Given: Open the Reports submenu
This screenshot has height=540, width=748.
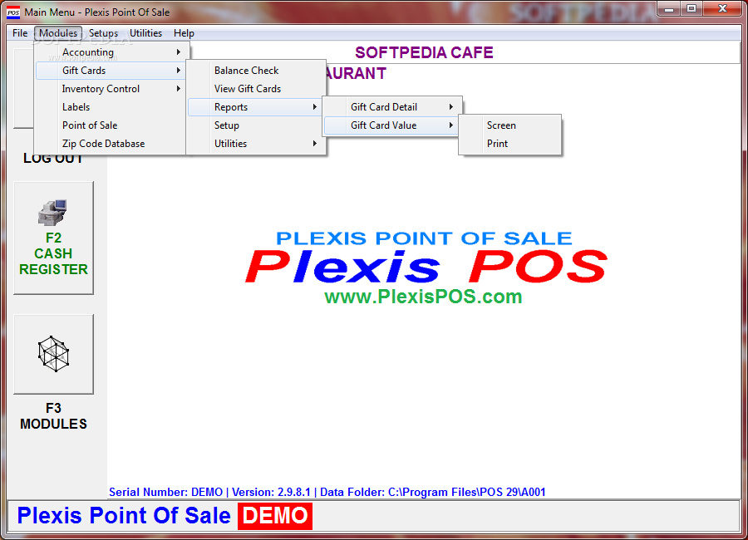Looking at the screenshot, I should tap(256, 107).
